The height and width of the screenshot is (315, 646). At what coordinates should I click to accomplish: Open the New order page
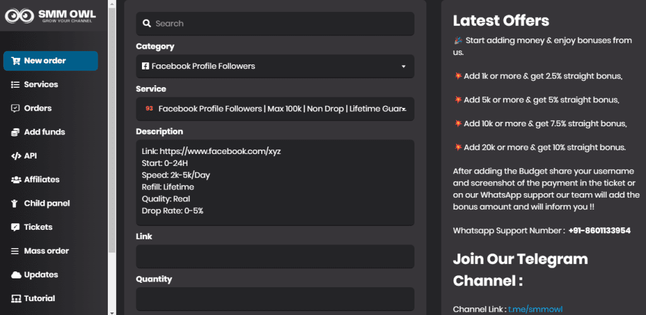click(50, 61)
